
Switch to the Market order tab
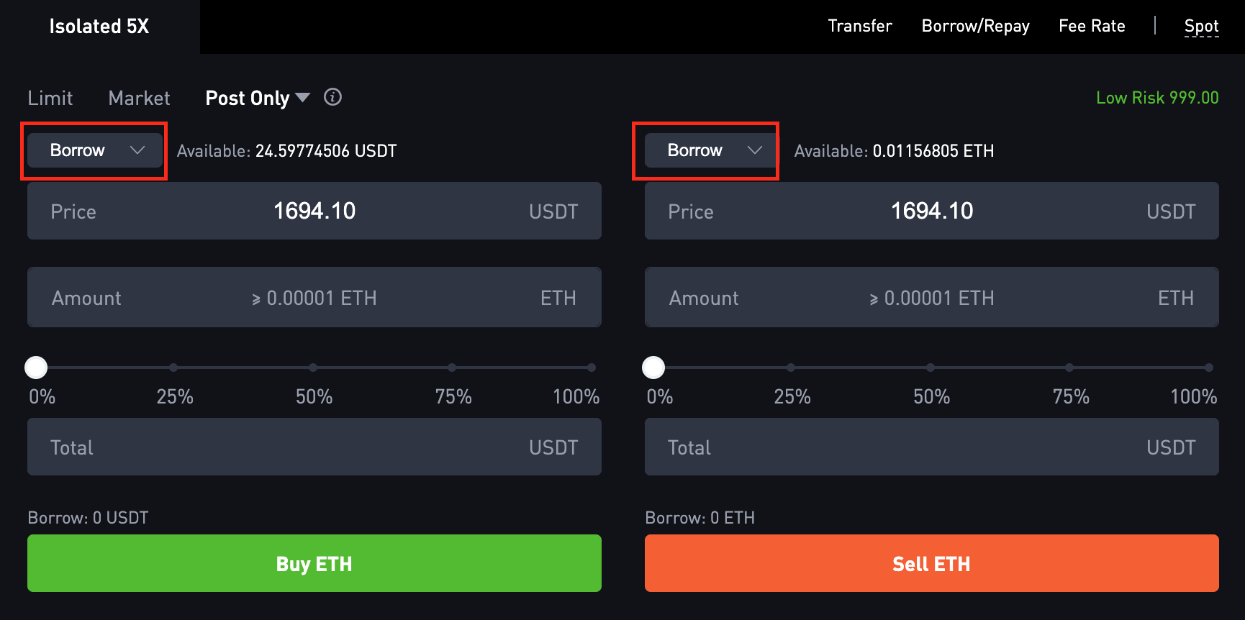139,98
